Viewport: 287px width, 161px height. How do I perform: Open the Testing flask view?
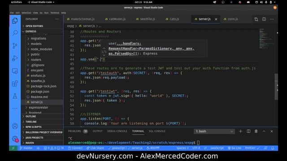pyautogui.click(x=15, y=96)
